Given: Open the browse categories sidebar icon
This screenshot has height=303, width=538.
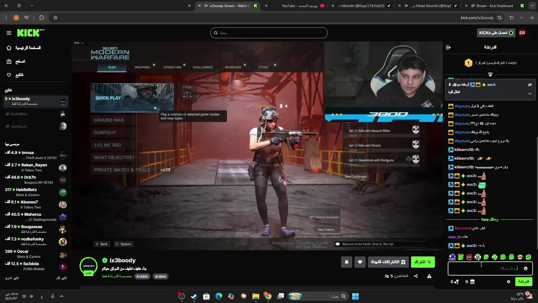Looking at the screenshot, I should (9, 61).
